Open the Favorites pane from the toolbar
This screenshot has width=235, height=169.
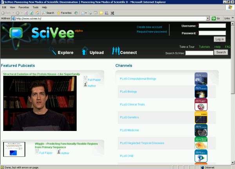(64, 13)
